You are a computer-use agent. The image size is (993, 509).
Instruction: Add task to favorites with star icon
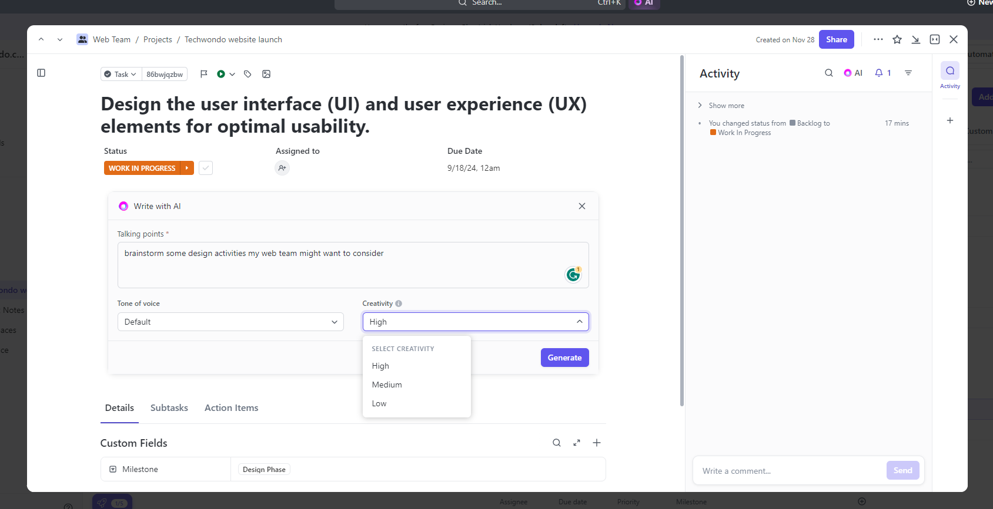[x=897, y=39]
